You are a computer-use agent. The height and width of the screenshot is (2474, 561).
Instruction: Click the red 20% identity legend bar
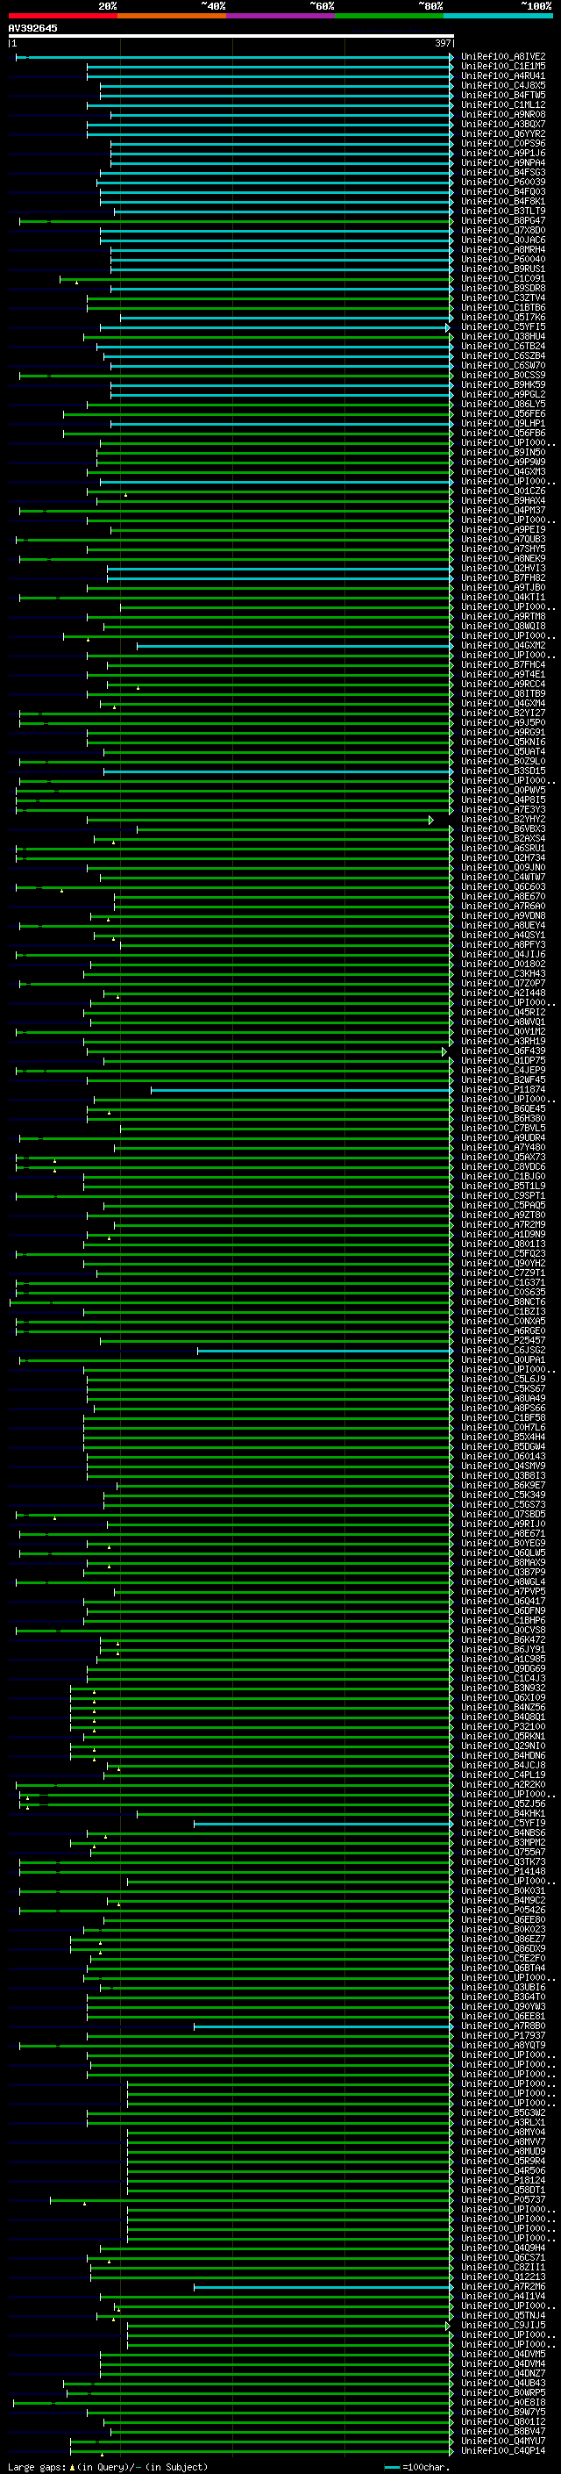click(x=62, y=16)
